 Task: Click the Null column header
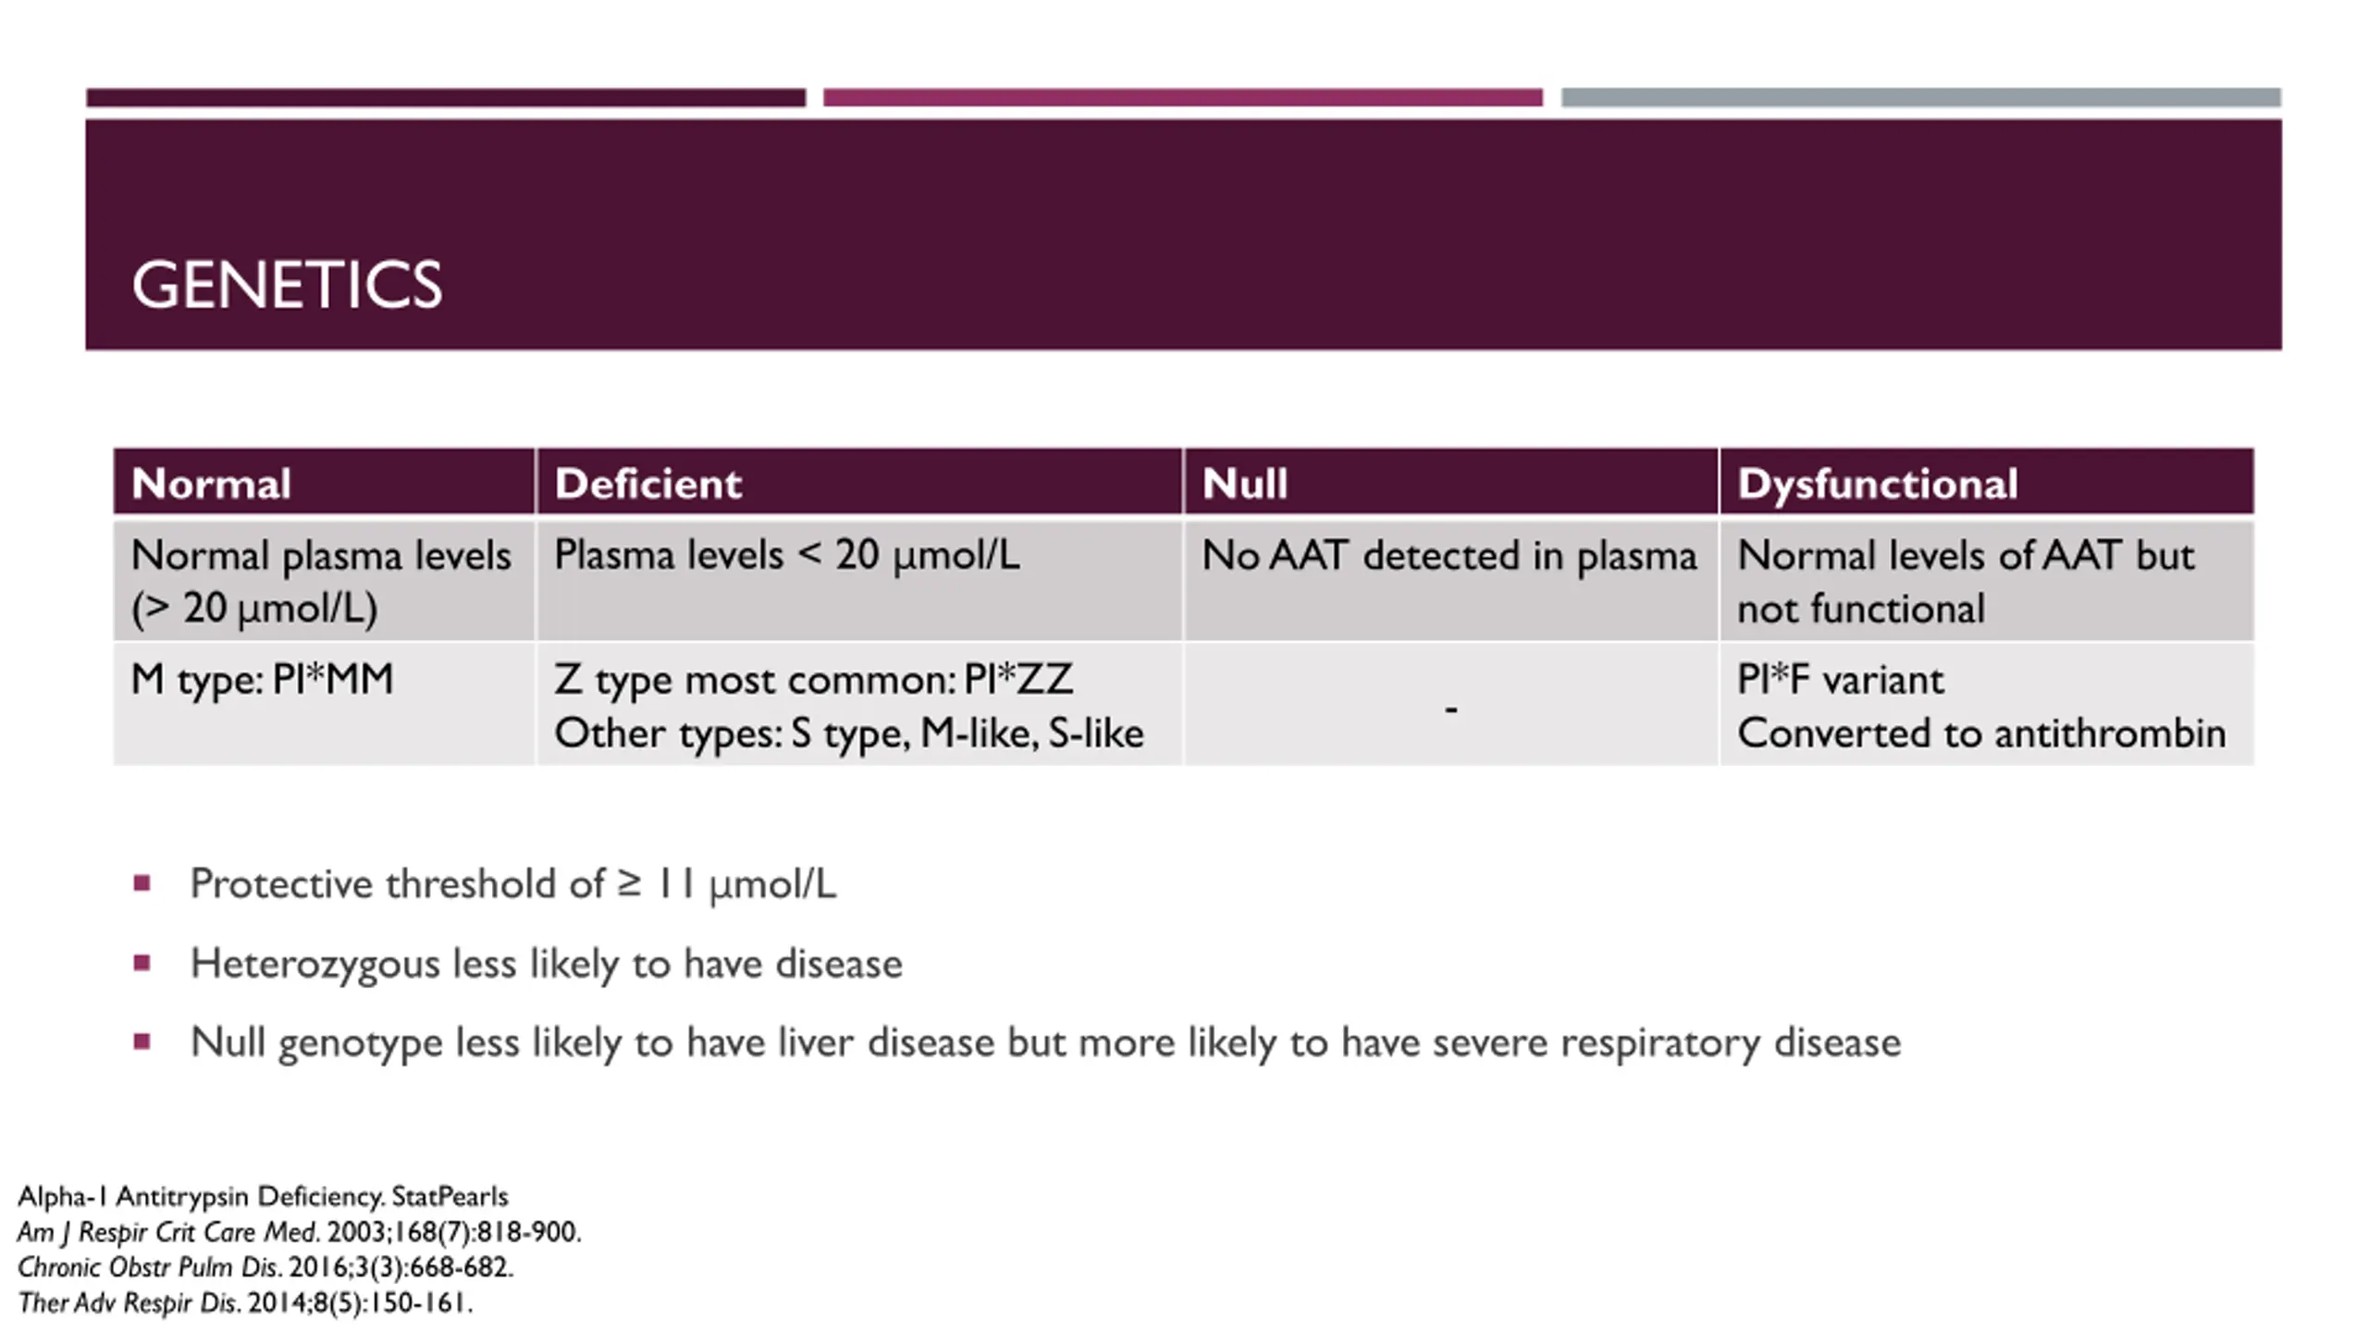(x=1244, y=484)
